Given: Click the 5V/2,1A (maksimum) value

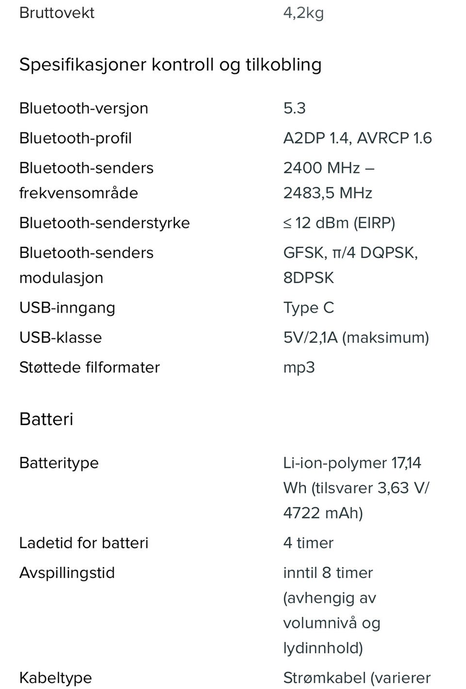Looking at the screenshot, I should [x=356, y=338].
